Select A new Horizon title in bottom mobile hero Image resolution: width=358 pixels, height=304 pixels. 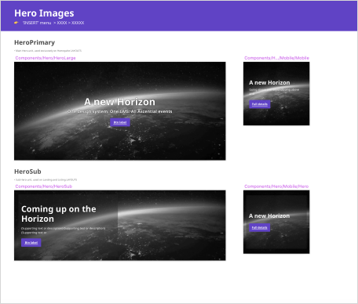[x=269, y=216]
